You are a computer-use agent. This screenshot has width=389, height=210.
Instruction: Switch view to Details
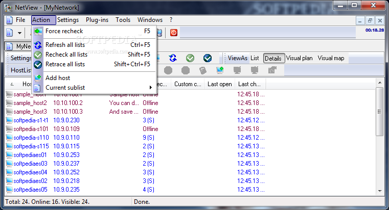(x=273, y=59)
